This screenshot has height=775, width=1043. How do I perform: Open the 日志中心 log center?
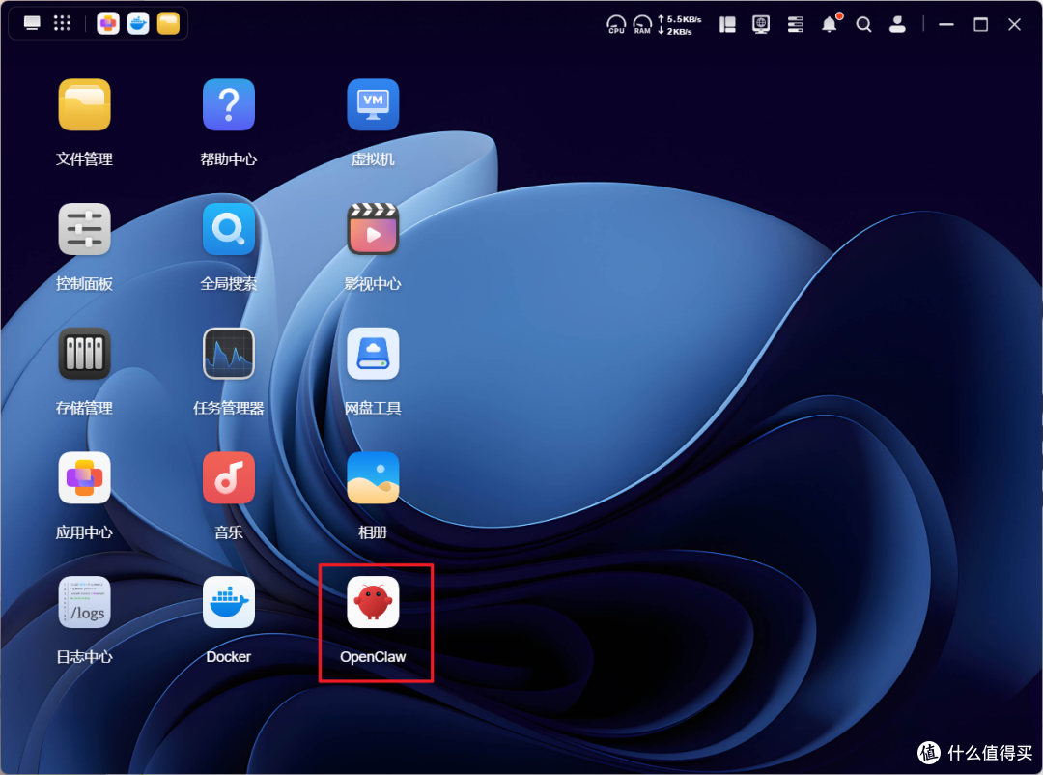84,603
